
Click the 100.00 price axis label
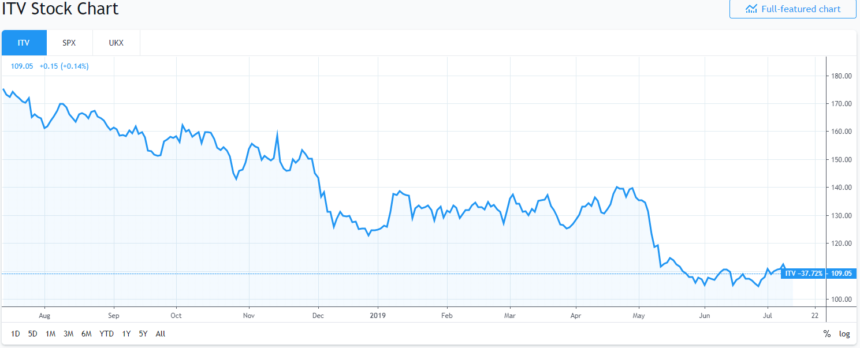842,300
